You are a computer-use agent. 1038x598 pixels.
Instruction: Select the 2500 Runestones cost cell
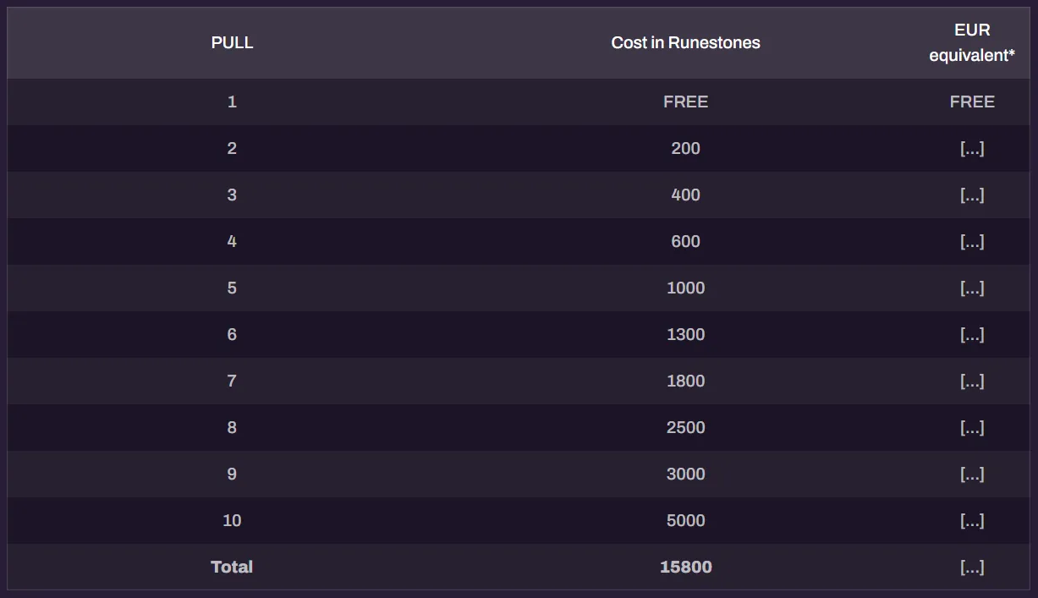pos(685,427)
